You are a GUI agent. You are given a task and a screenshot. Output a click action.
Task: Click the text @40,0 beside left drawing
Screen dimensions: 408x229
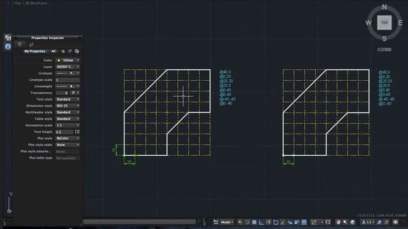click(225, 72)
